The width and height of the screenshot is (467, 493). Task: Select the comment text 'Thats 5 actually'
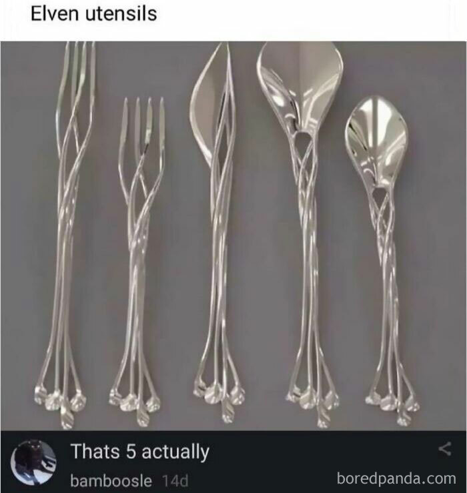pyautogui.click(x=140, y=452)
